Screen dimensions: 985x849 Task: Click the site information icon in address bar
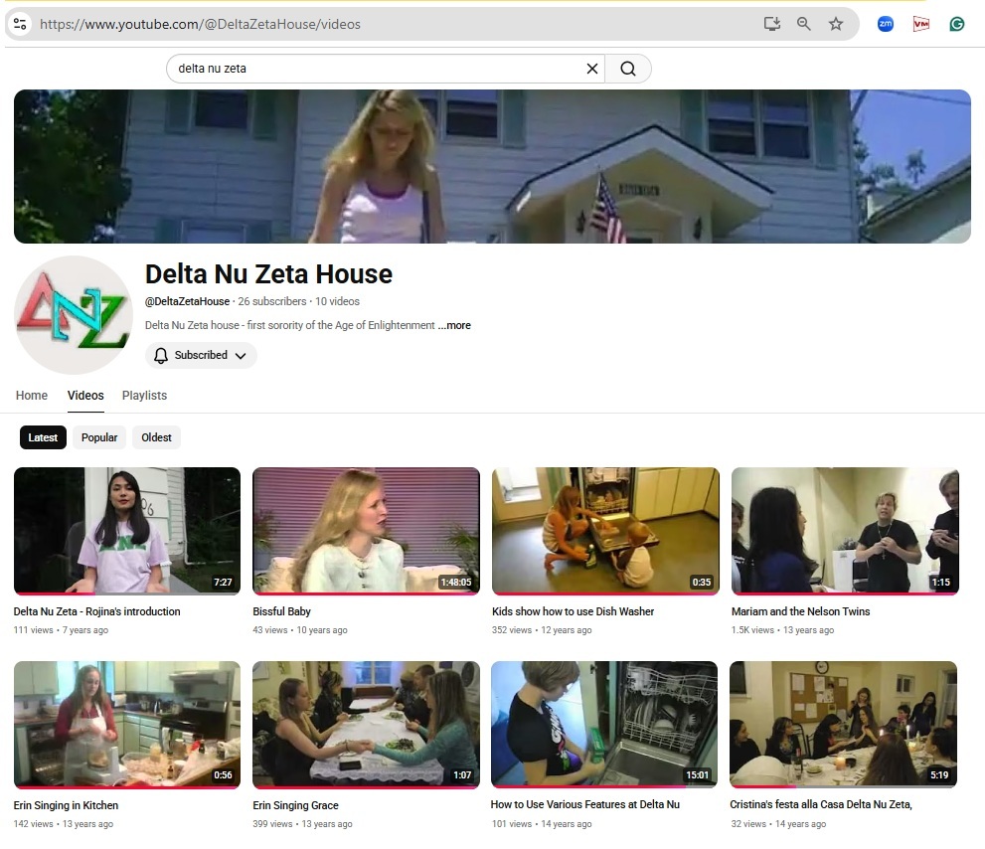[x=20, y=24]
